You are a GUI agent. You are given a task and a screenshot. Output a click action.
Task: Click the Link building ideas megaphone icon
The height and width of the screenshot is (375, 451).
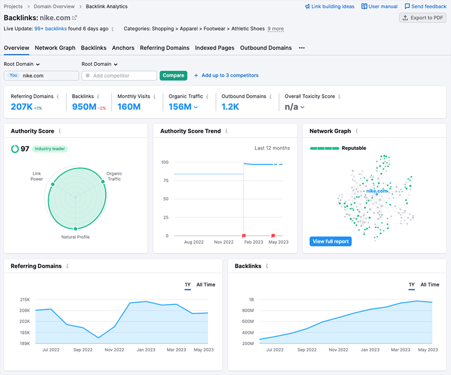coord(307,7)
